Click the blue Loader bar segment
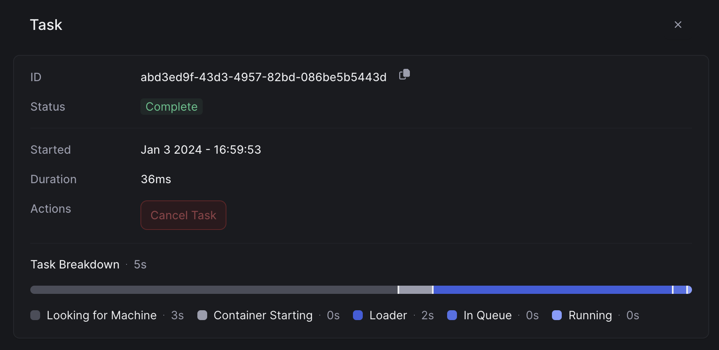Viewport: 719px width, 350px height. point(553,290)
